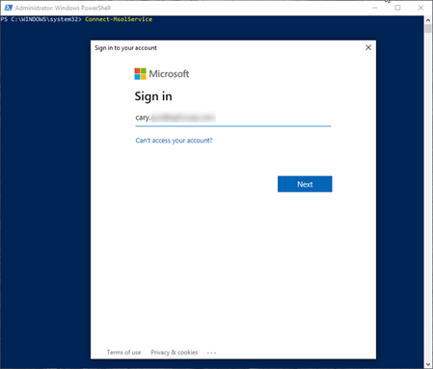Click the email input field
Viewport: 433px width, 369px height.
pyautogui.click(x=233, y=118)
